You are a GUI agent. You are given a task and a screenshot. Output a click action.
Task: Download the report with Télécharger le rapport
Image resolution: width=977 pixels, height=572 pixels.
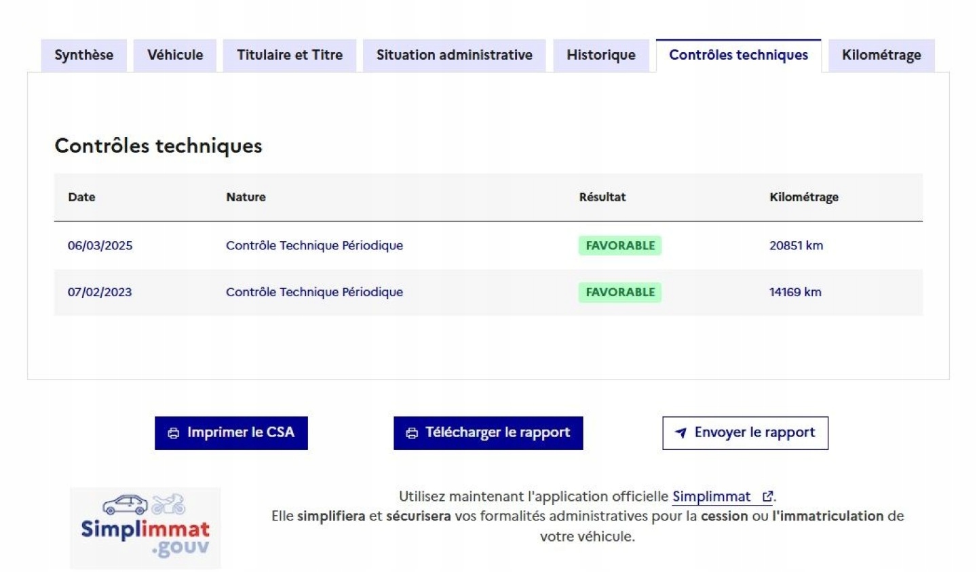488,433
